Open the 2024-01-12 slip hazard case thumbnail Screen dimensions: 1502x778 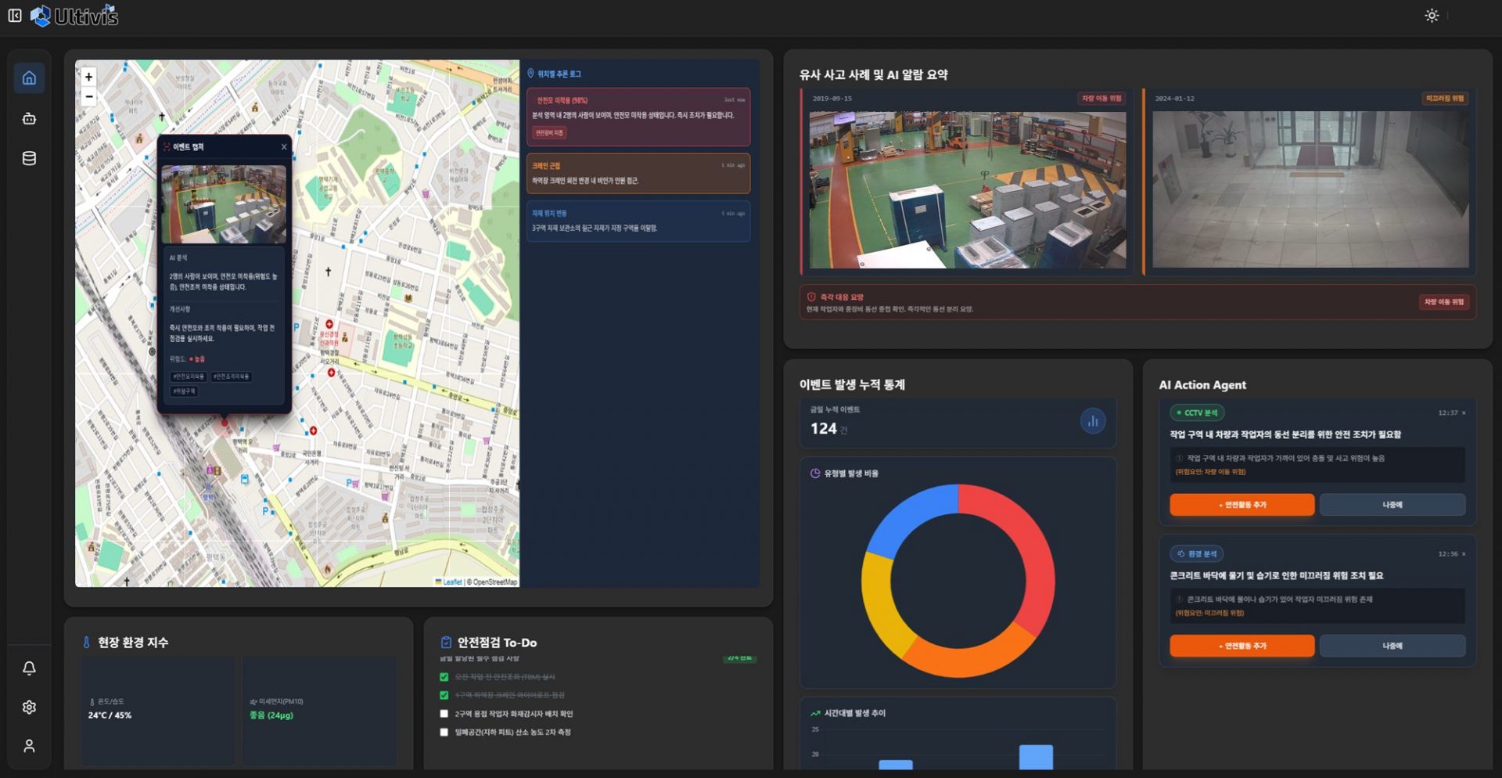pyautogui.click(x=1310, y=189)
